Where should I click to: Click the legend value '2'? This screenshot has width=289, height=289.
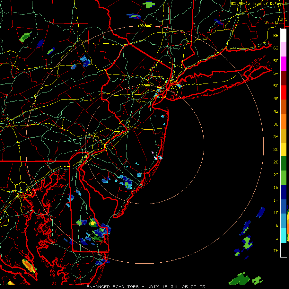coord(277,238)
